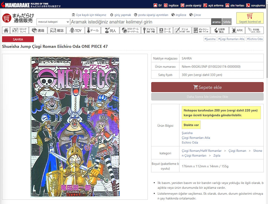Open the その他 other category
The height and width of the screenshot is (204, 268).
(254, 30)
